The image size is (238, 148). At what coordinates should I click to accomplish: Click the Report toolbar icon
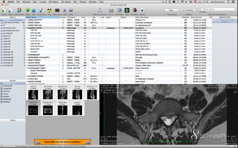point(142,10)
